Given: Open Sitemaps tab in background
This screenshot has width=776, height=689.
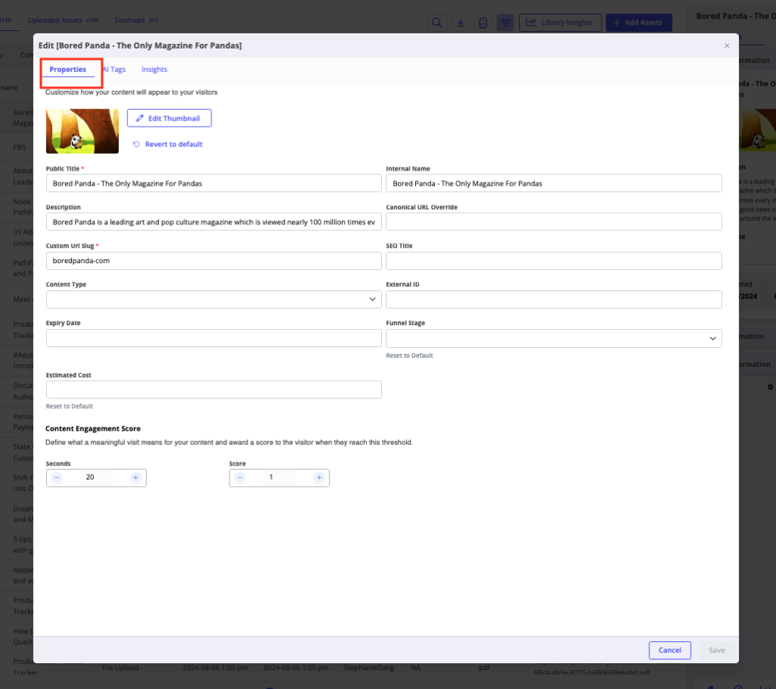Looking at the screenshot, I should point(136,20).
